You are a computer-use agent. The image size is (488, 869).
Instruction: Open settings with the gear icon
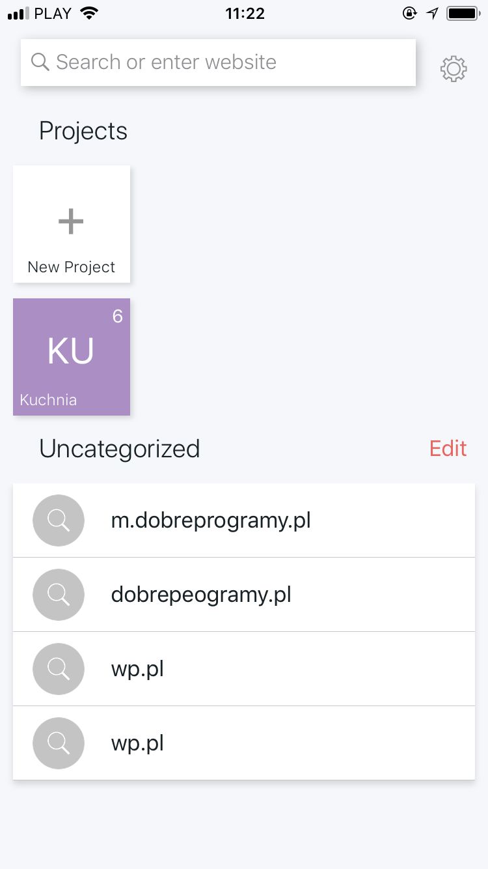(x=454, y=69)
